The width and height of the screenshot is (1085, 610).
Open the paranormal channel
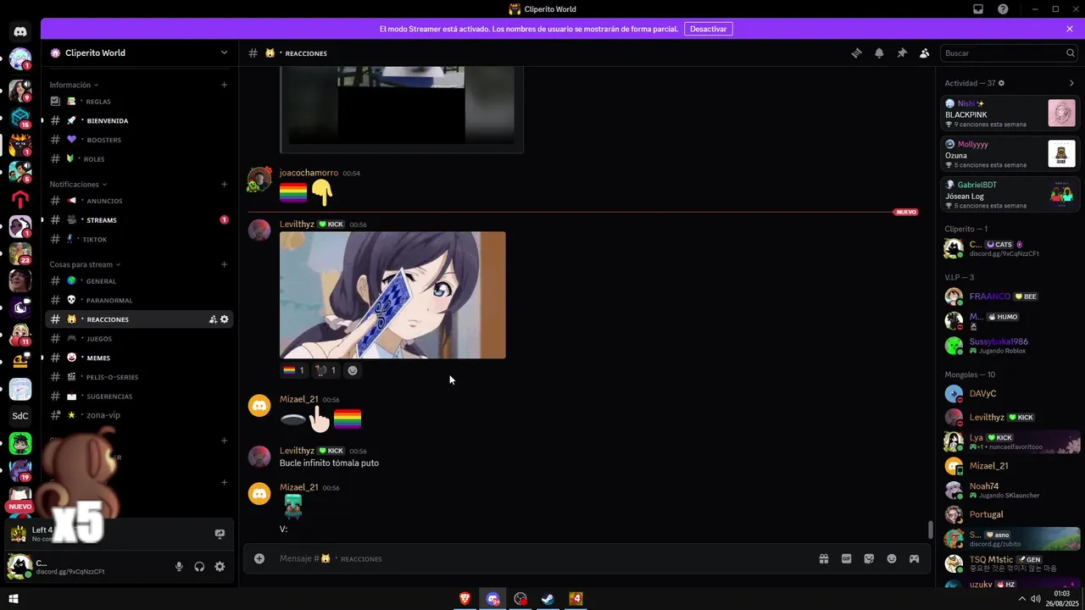coord(140,300)
